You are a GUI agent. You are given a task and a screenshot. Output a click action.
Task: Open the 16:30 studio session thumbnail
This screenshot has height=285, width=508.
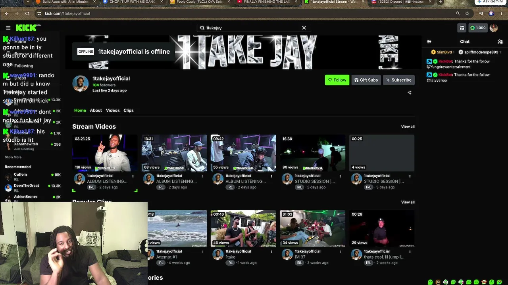coord(313,153)
